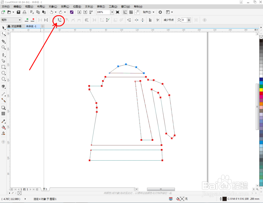Add a new document tab with plus

click(43, 26)
